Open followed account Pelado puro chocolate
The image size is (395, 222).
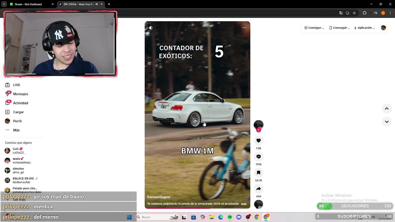22,190
